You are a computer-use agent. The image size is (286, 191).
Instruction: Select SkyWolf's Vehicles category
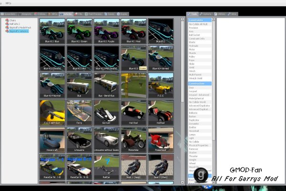click(x=19, y=31)
